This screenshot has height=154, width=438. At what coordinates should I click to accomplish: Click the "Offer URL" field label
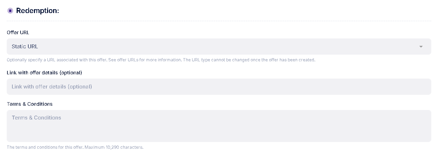pyautogui.click(x=18, y=32)
